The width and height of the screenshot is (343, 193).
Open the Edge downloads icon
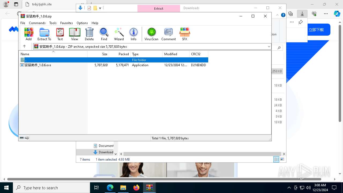click(x=302, y=14)
